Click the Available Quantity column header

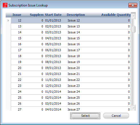(116, 15)
